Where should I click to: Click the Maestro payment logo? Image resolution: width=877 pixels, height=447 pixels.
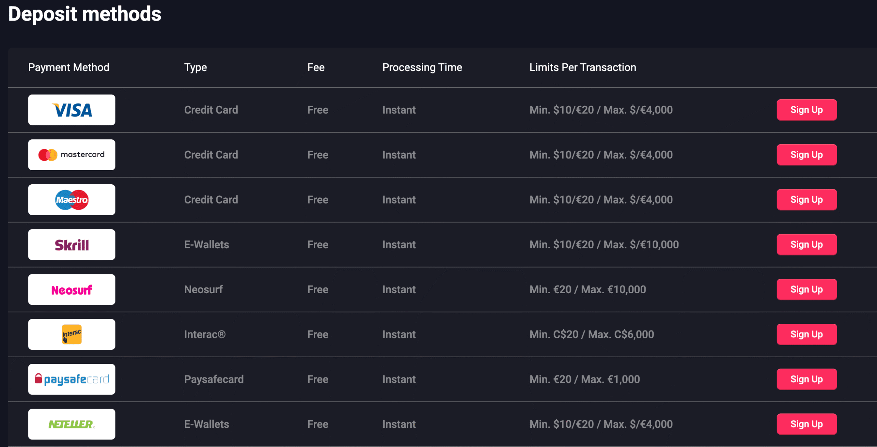click(72, 200)
